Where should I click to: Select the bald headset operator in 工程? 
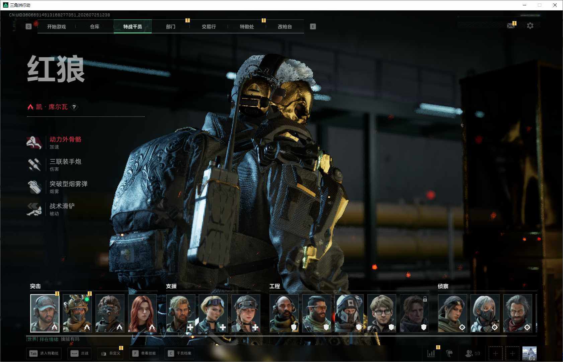tap(284, 313)
